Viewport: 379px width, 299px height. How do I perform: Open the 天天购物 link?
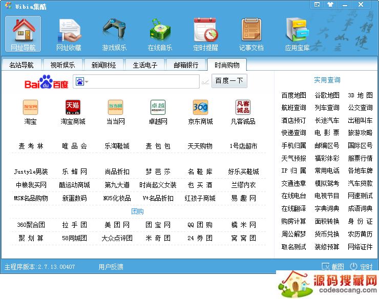click(x=200, y=146)
